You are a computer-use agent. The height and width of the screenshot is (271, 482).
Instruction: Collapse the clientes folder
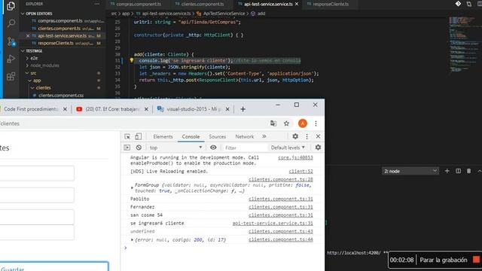tap(32, 88)
